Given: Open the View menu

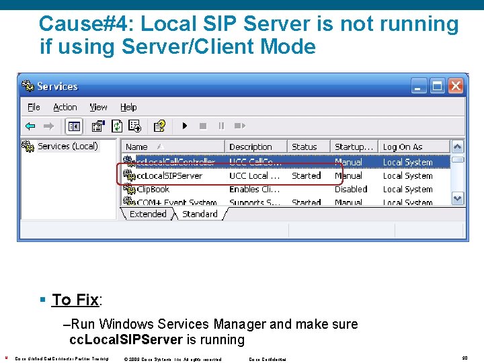Looking at the screenshot, I should pos(98,107).
